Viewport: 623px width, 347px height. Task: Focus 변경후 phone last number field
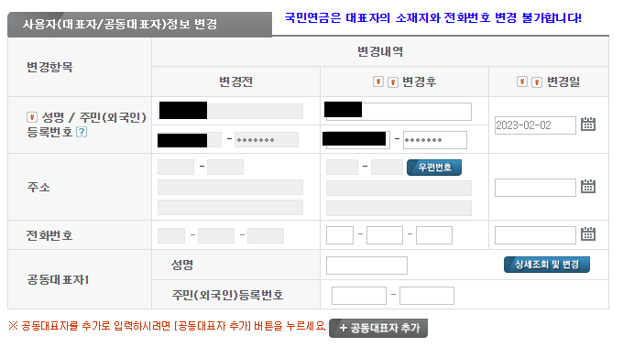[x=434, y=235]
